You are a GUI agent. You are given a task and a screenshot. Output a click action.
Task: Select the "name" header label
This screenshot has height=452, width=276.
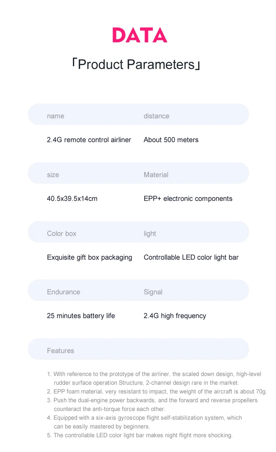click(56, 116)
